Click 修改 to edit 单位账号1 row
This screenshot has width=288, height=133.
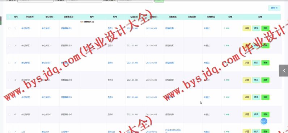[256, 28]
